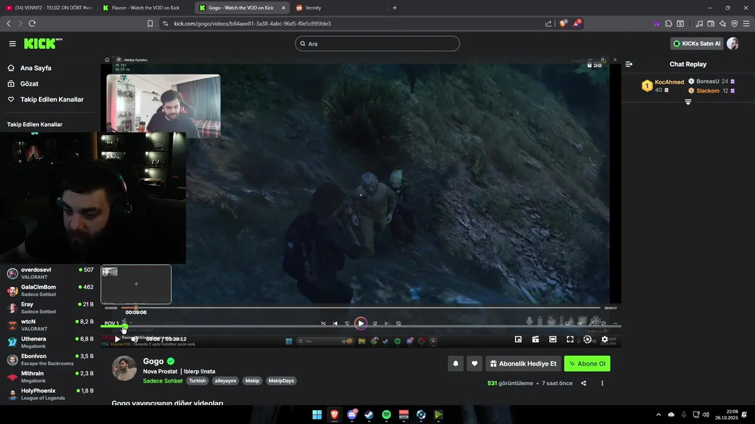The height and width of the screenshot is (424, 755).
Task: Toggle the notification bell for Gogo
Action: click(x=455, y=364)
